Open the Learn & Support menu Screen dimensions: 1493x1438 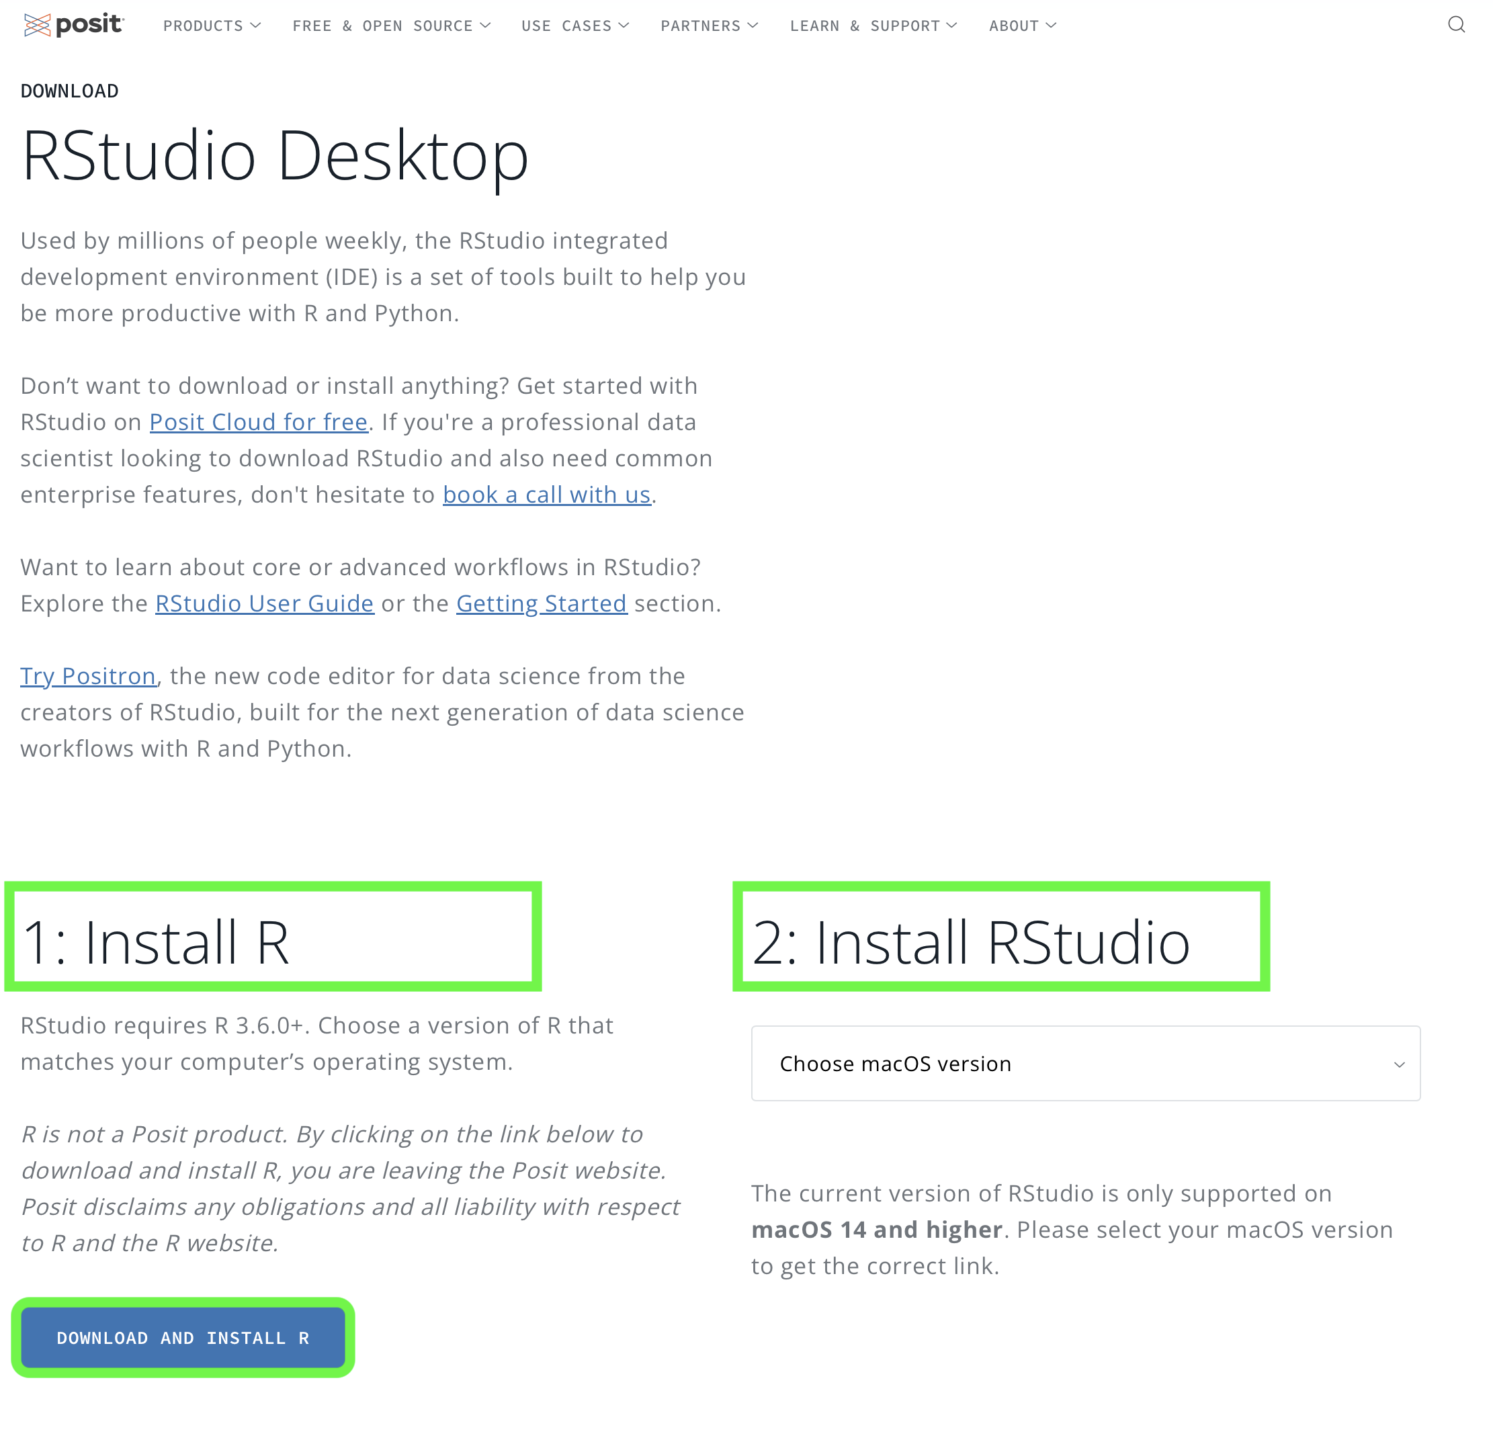(x=873, y=26)
